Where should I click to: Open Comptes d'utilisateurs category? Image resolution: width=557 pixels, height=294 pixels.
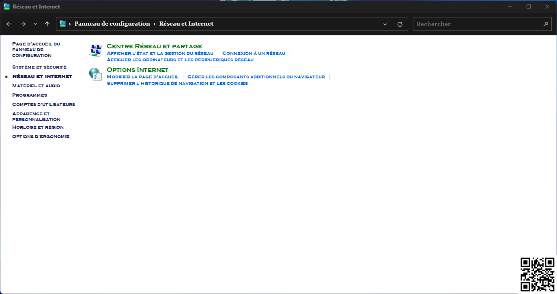(x=44, y=104)
